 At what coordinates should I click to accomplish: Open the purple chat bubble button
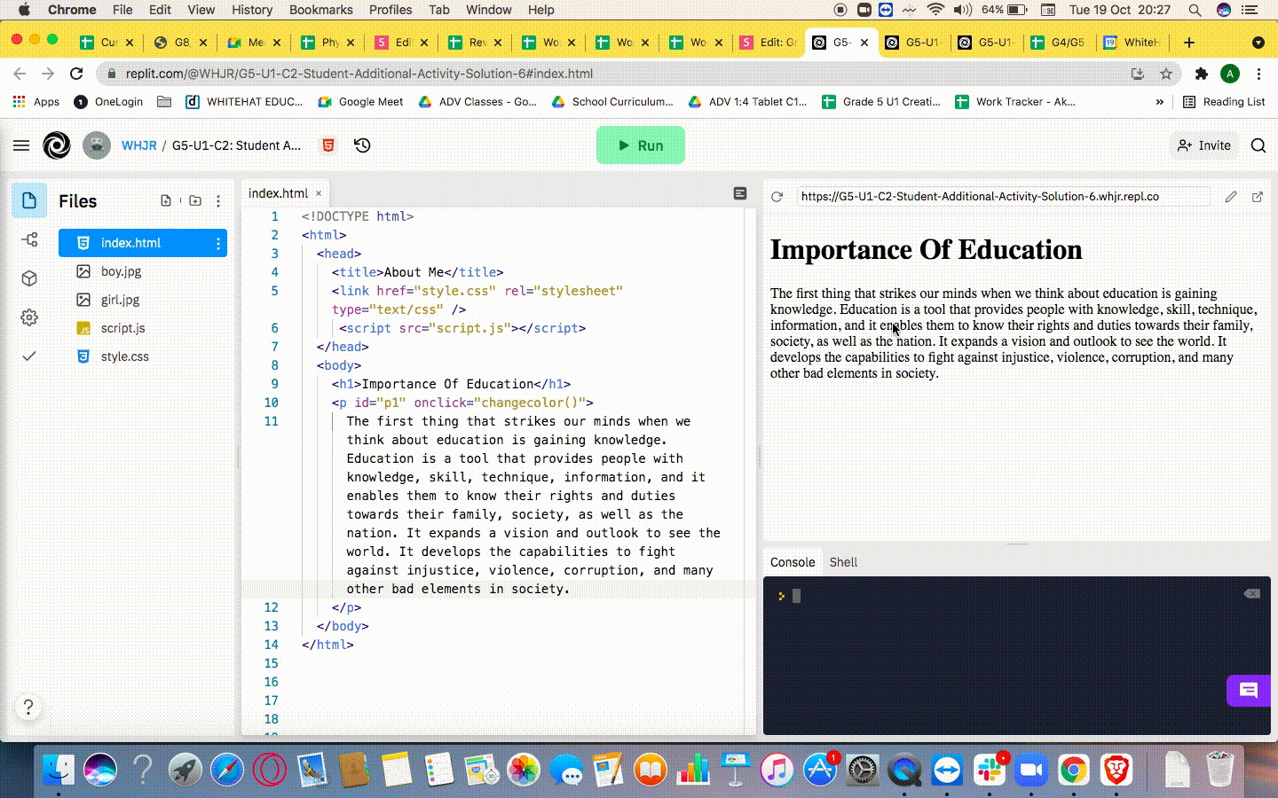point(1249,691)
